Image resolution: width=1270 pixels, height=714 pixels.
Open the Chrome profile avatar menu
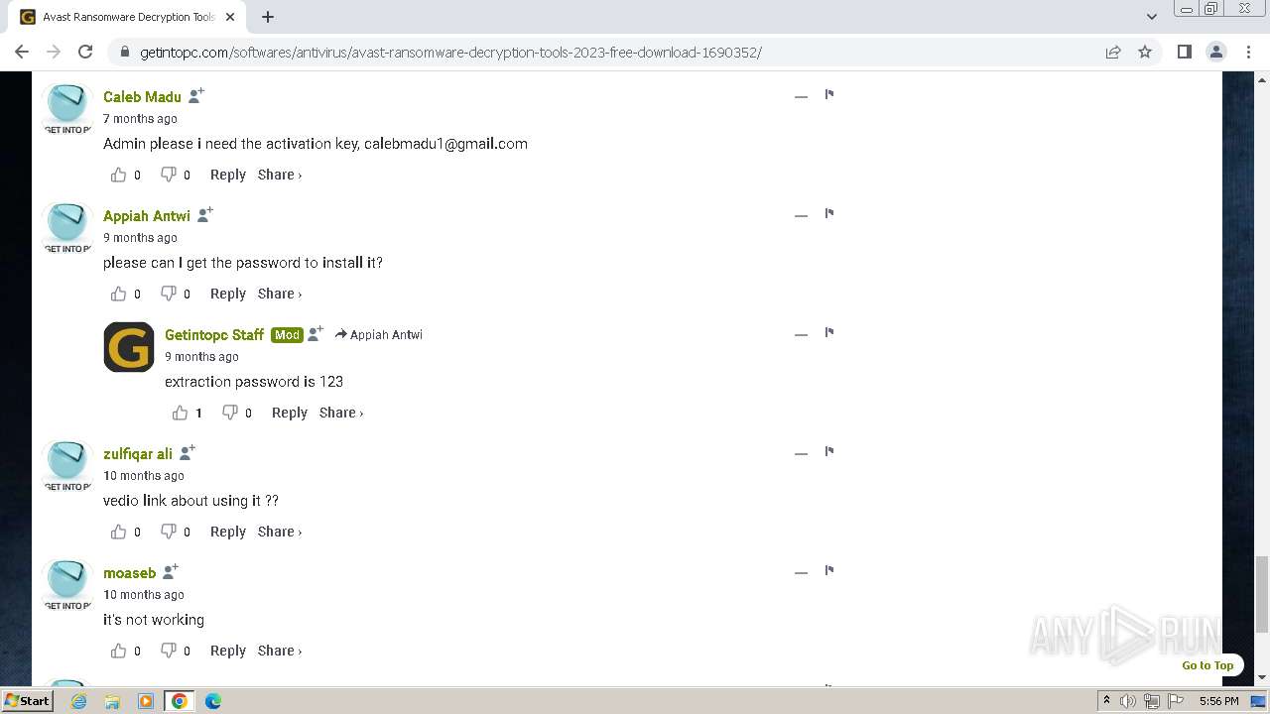pos(1216,52)
